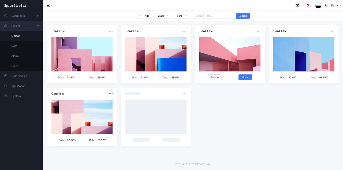Screen dimensions: 343x170
Task: Click the Jun Jie avatar picture
Action: click(318, 5)
